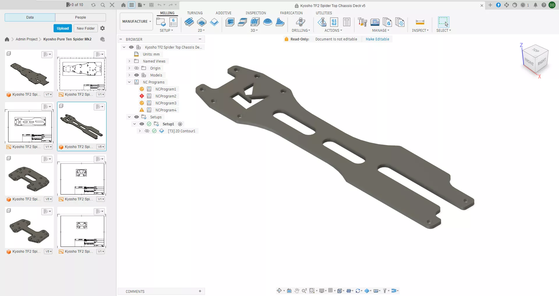
Task: Click the New Folder button
Action: [86, 28]
